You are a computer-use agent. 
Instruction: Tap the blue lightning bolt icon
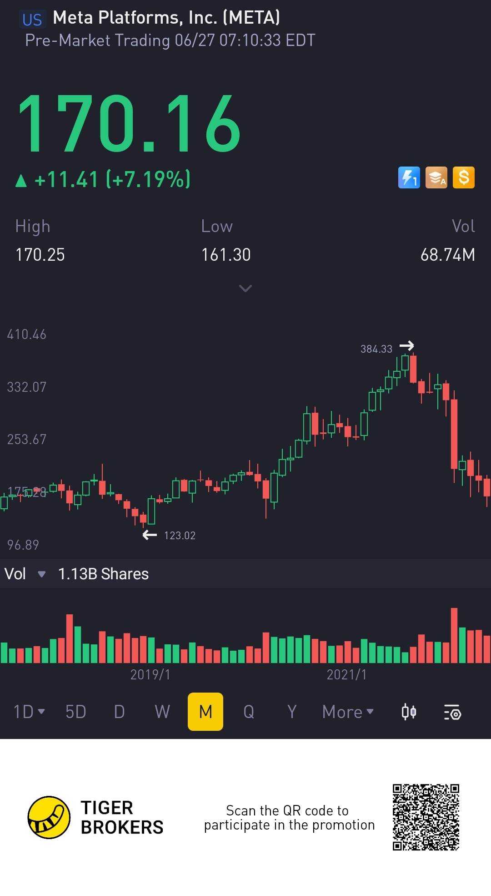click(409, 177)
